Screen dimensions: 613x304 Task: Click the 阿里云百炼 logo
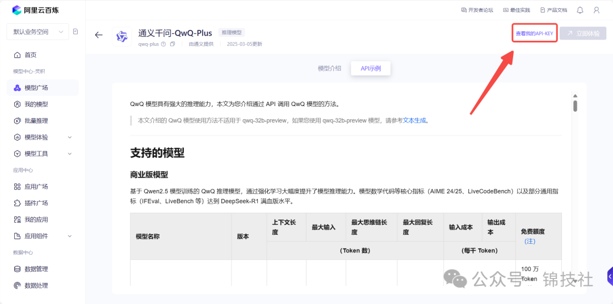point(36,10)
